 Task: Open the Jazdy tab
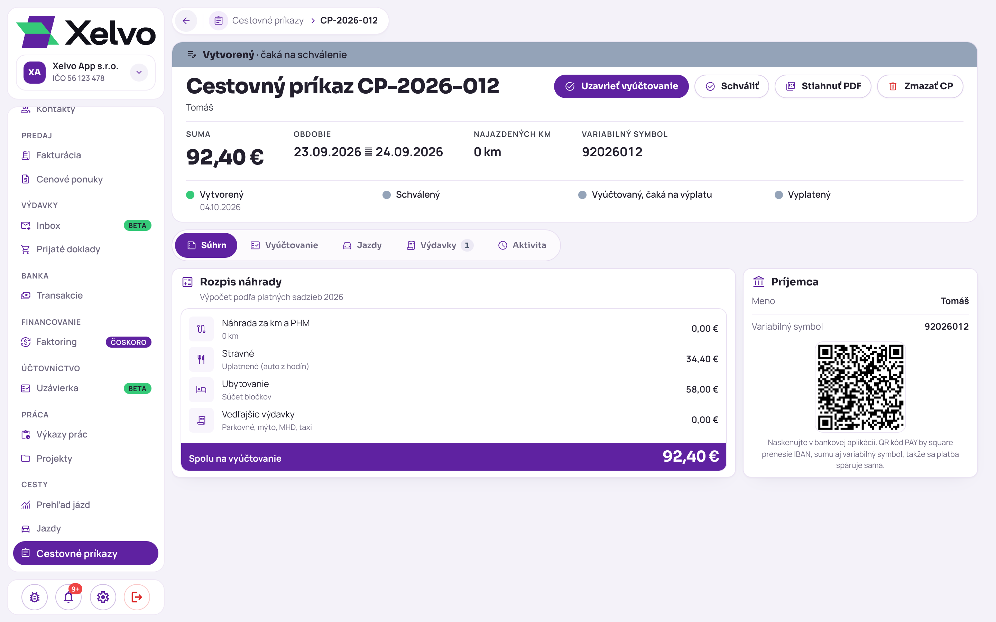[362, 245]
